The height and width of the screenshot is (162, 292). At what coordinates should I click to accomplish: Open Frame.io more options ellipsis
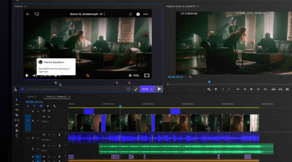(146, 14)
